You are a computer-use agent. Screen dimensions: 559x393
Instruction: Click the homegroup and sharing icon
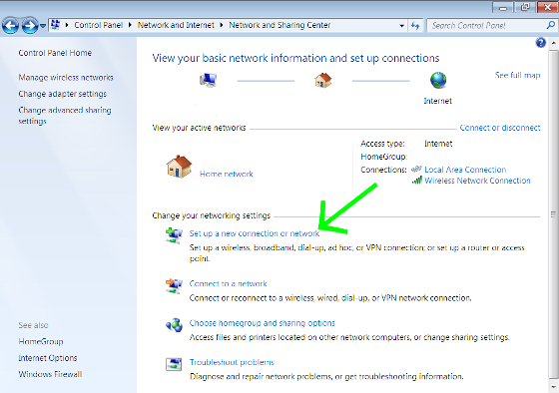point(174,325)
